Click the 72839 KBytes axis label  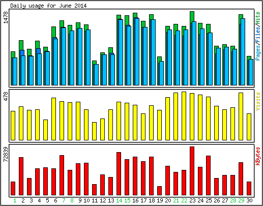tap(6, 155)
